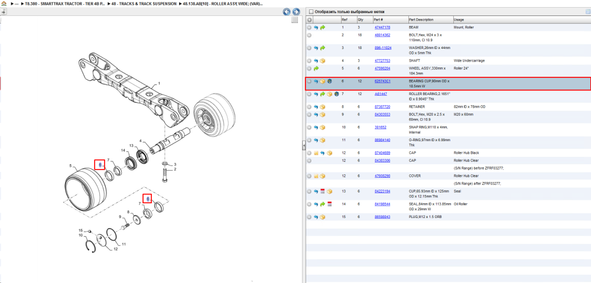
Task: Click the box icon in O-RING row
Action: [x=323, y=140]
